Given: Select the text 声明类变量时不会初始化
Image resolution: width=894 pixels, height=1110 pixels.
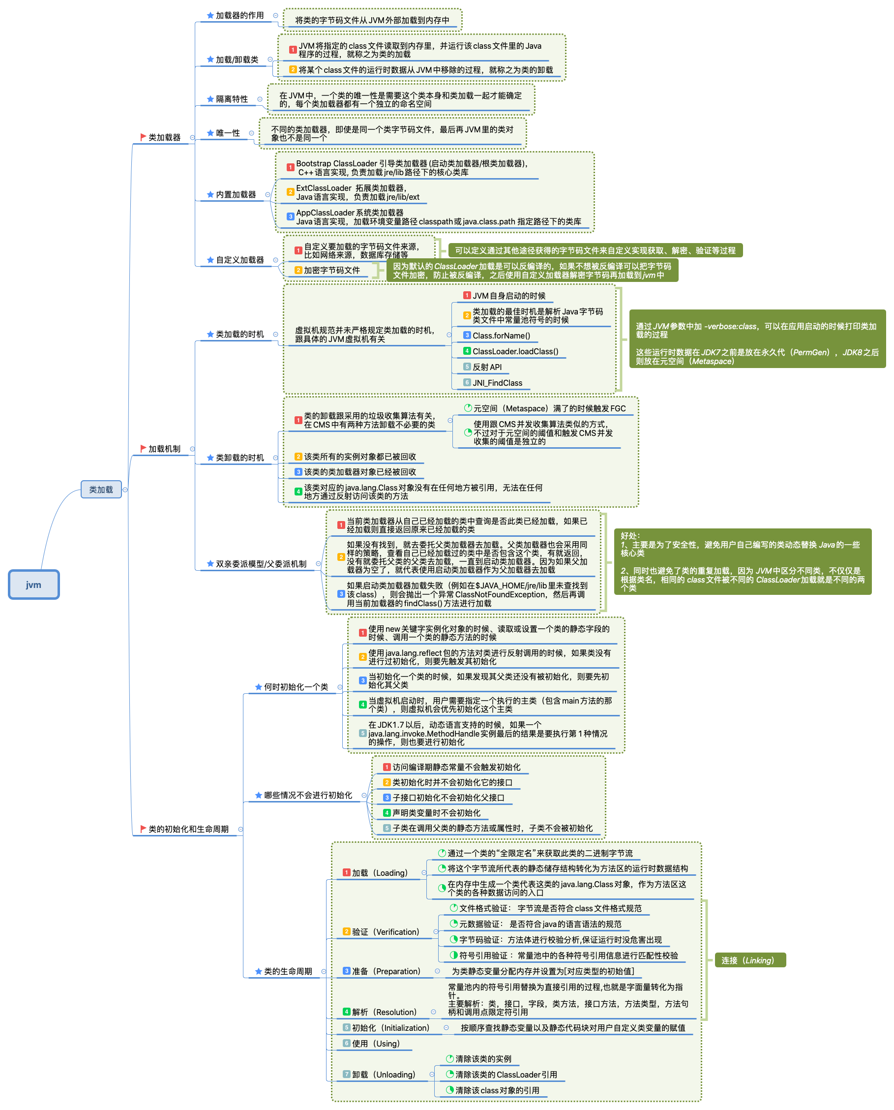Looking at the screenshot, I should click(436, 813).
